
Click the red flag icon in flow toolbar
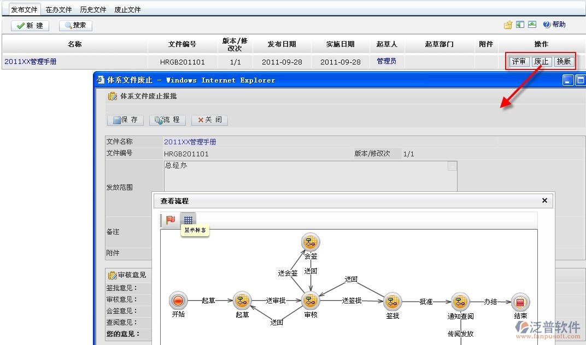[x=171, y=220]
